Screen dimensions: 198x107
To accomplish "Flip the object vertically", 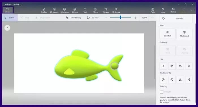I will click(189, 80).
